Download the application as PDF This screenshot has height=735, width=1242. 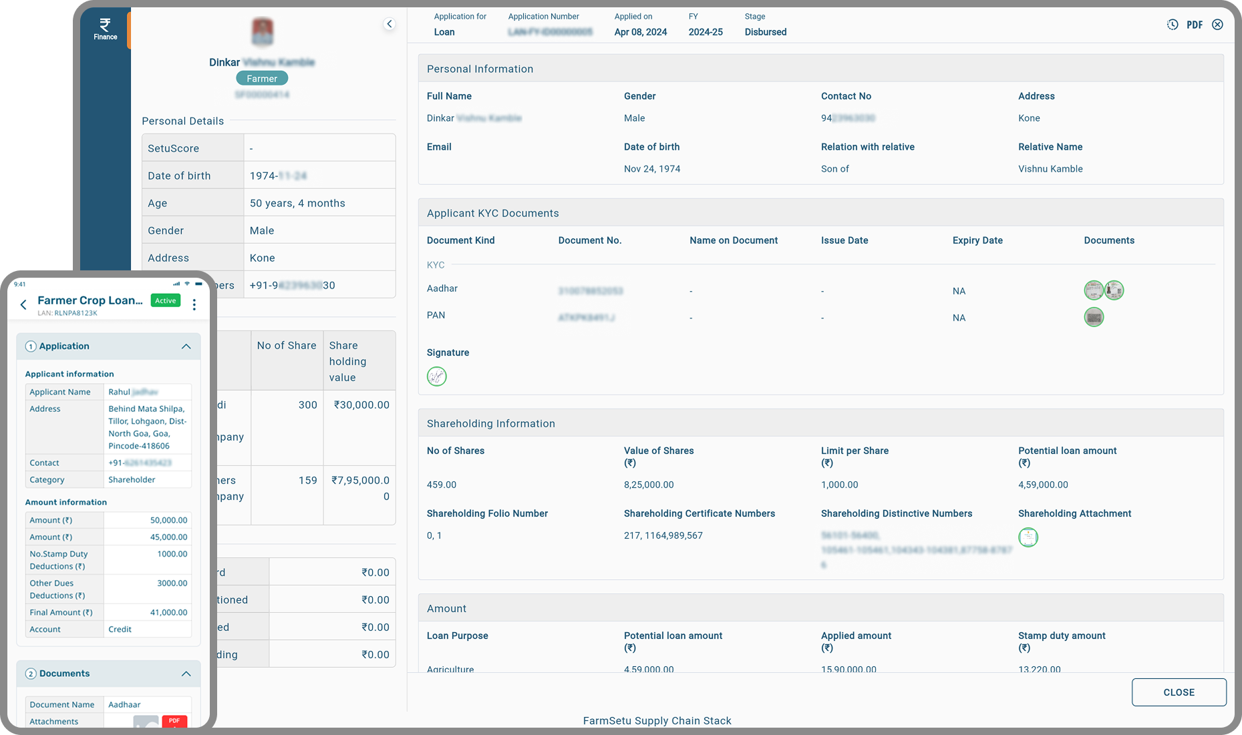pyautogui.click(x=1195, y=25)
